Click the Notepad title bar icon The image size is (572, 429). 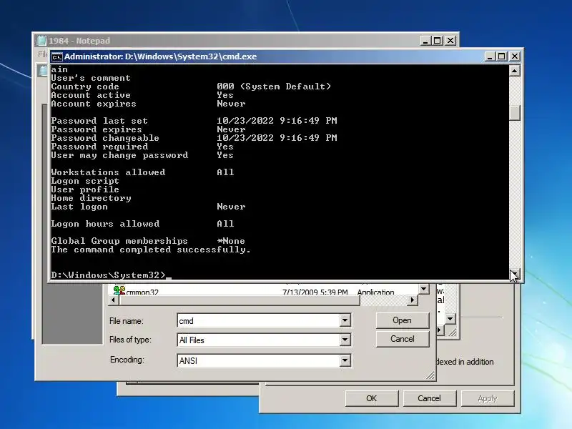click(41, 41)
